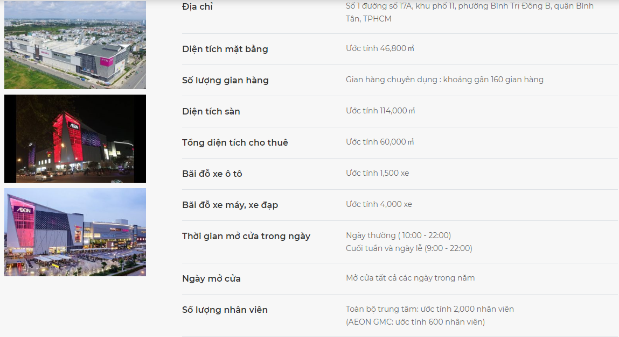Click the 'Diện tích mặt bằng' label
This screenshot has height=337, width=619.
click(x=225, y=49)
